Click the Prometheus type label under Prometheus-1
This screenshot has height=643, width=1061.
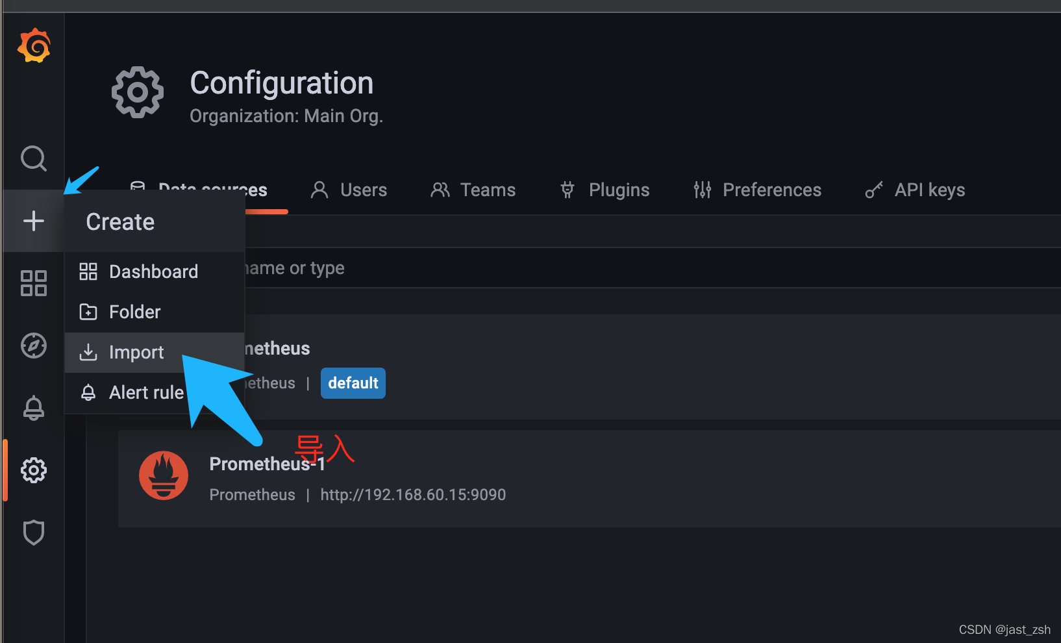point(252,495)
